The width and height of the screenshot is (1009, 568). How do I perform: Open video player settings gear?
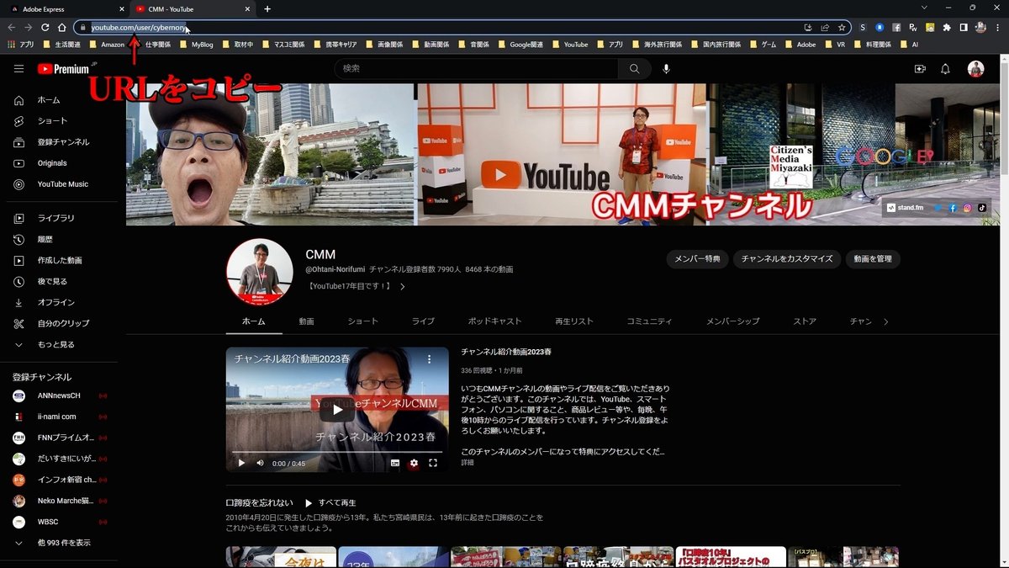click(x=414, y=463)
